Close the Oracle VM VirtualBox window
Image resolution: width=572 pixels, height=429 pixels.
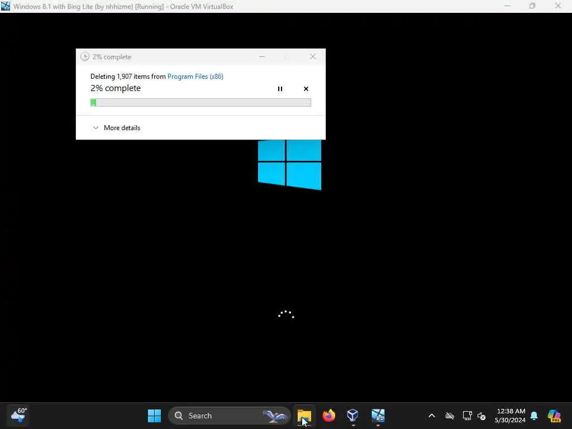pos(558,6)
